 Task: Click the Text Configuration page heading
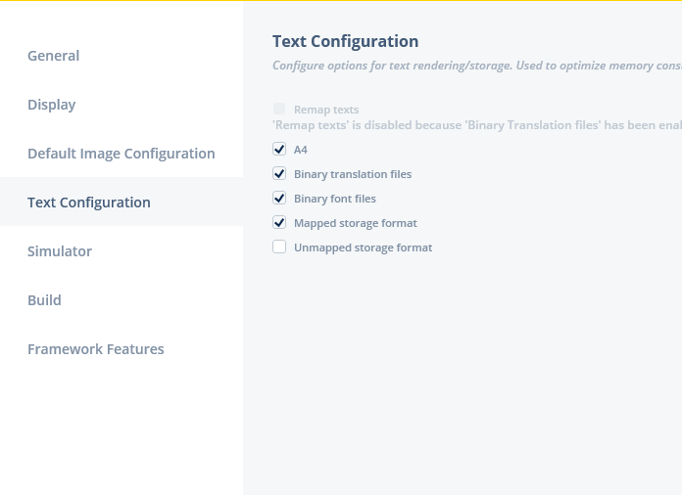[345, 41]
